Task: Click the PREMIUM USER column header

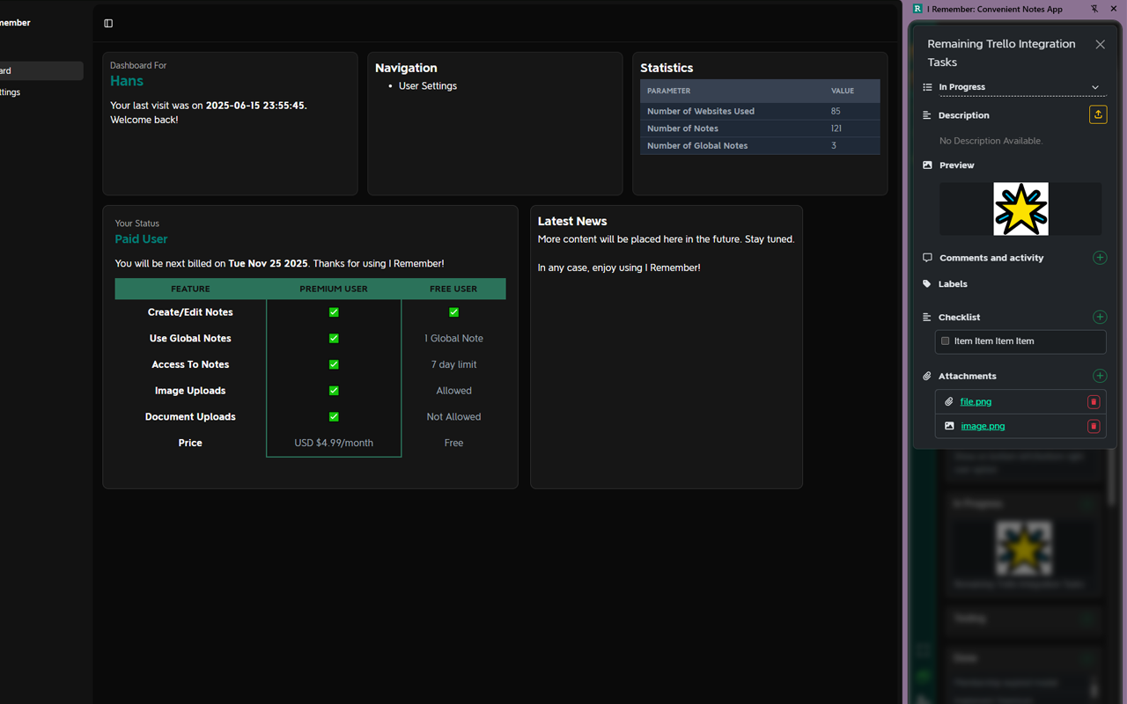Action: tap(334, 289)
